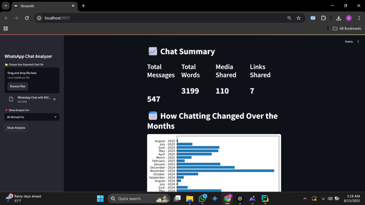
Task: Close the Streamlit tab
Action: (73, 6)
